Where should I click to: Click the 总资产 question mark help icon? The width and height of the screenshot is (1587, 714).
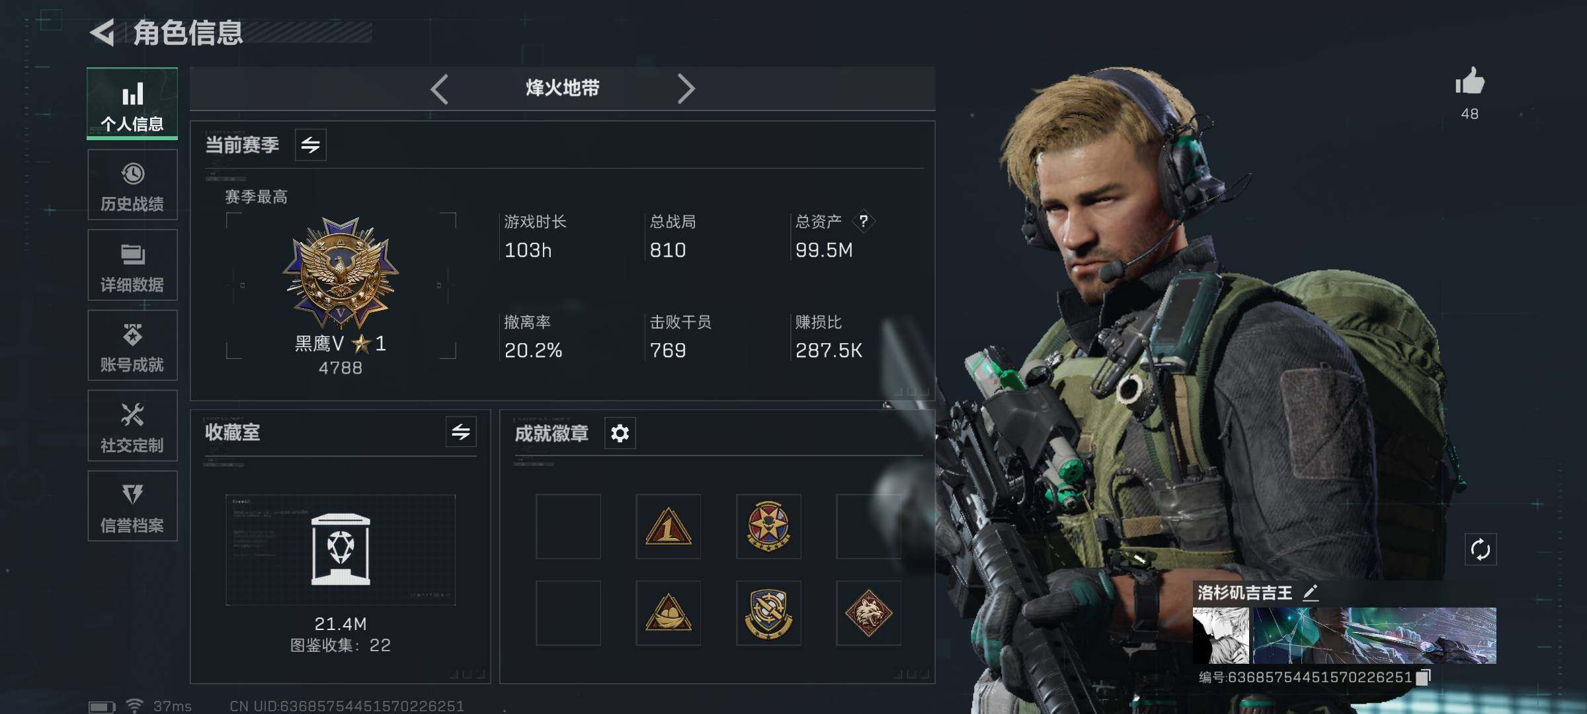(x=864, y=221)
